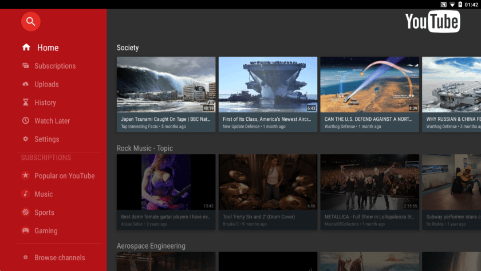Click title 'METALLICA - Full Show in Lollapalooza'
The image size is (481, 271).
369,217
